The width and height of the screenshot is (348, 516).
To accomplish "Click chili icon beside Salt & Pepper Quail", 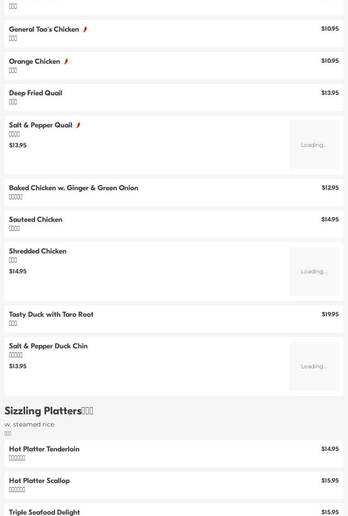I will point(78,125).
